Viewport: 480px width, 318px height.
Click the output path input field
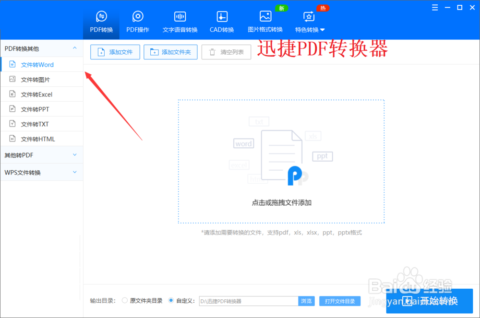pyautogui.click(x=250, y=301)
